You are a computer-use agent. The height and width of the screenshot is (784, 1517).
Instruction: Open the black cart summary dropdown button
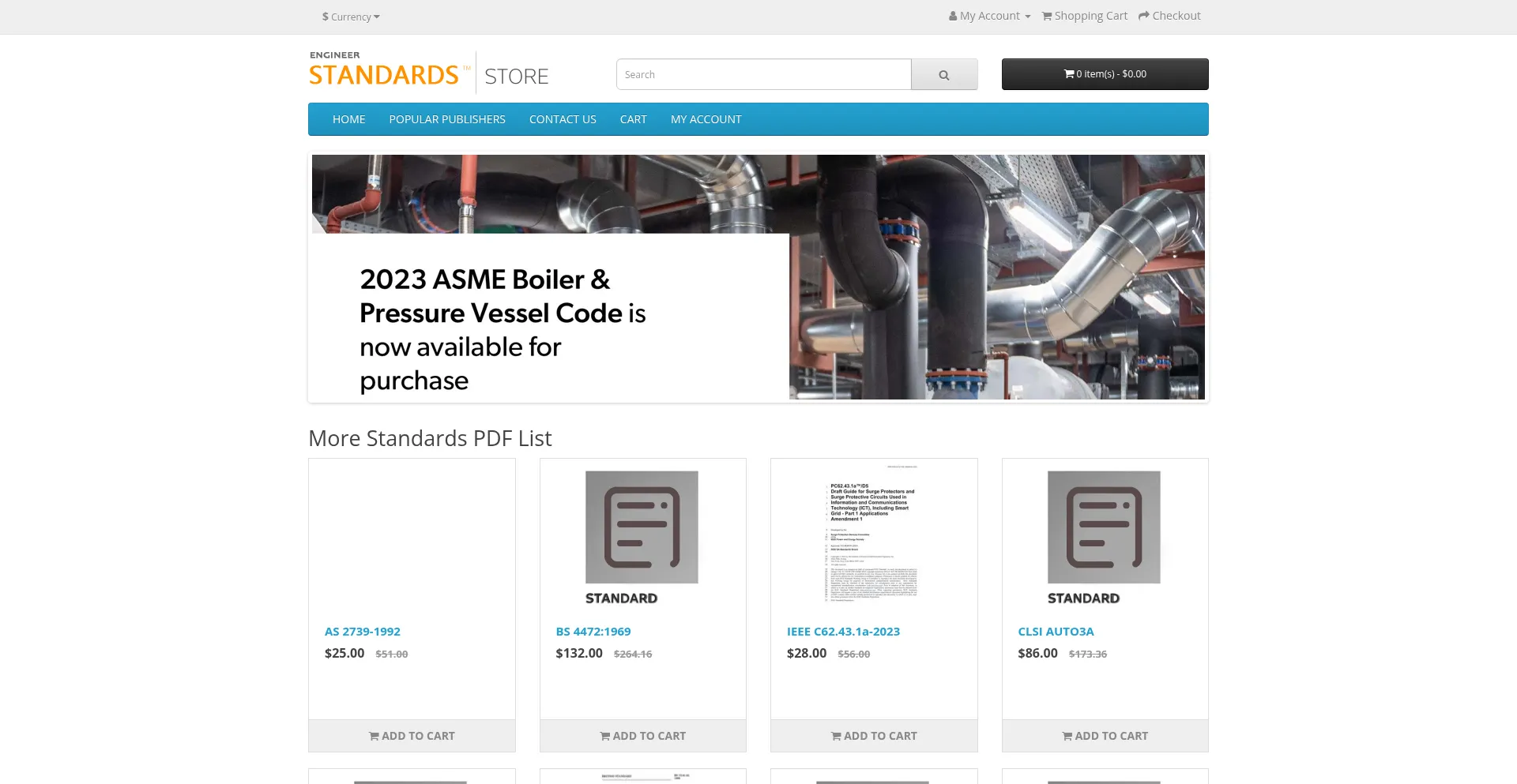pos(1105,74)
